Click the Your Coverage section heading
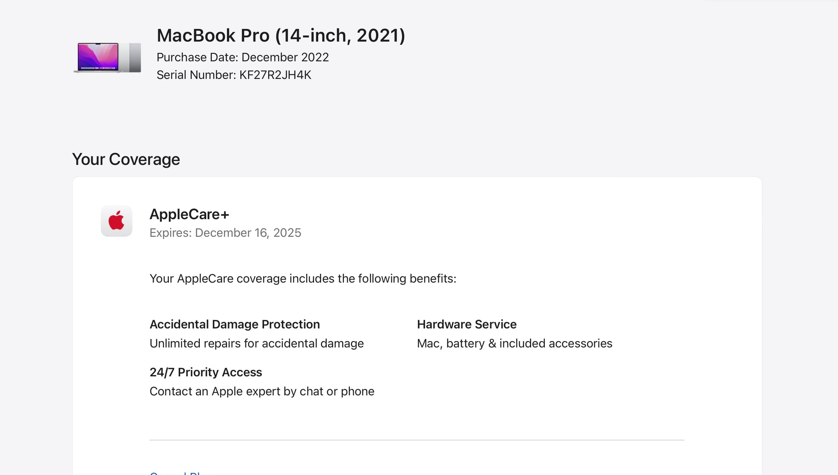 click(126, 159)
